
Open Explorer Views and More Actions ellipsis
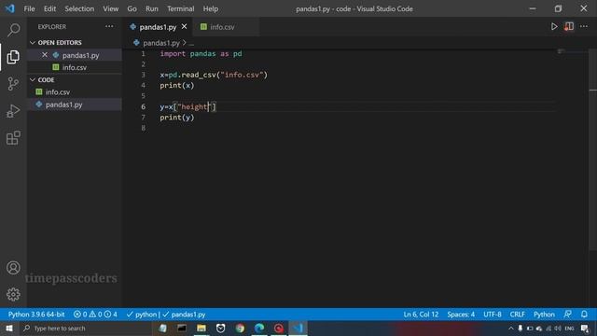109,27
